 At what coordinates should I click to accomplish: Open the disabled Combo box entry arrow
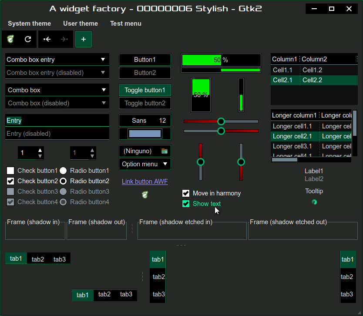pos(103,72)
